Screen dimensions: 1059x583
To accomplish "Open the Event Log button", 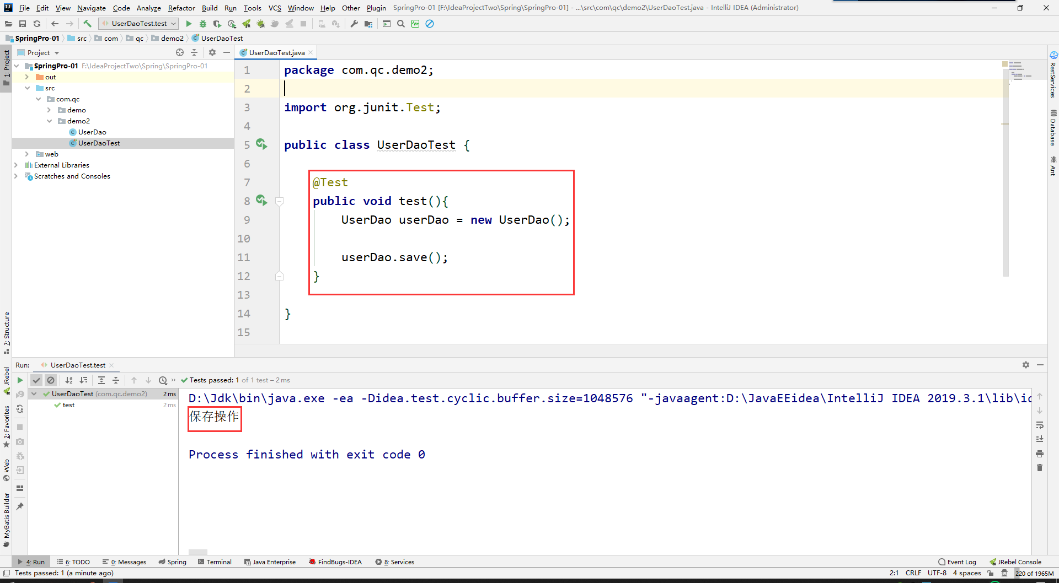I will click(x=957, y=562).
